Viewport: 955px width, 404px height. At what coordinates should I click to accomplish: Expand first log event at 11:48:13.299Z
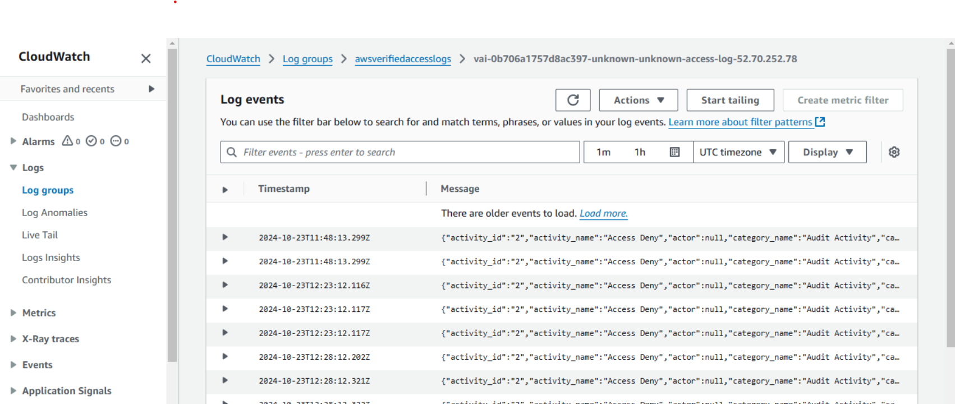[225, 237]
